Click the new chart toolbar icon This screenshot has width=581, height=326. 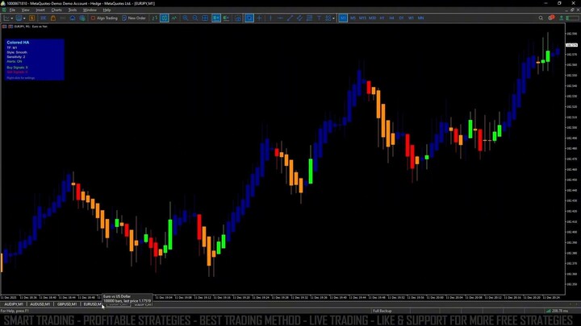pyautogui.click(x=6, y=18)
